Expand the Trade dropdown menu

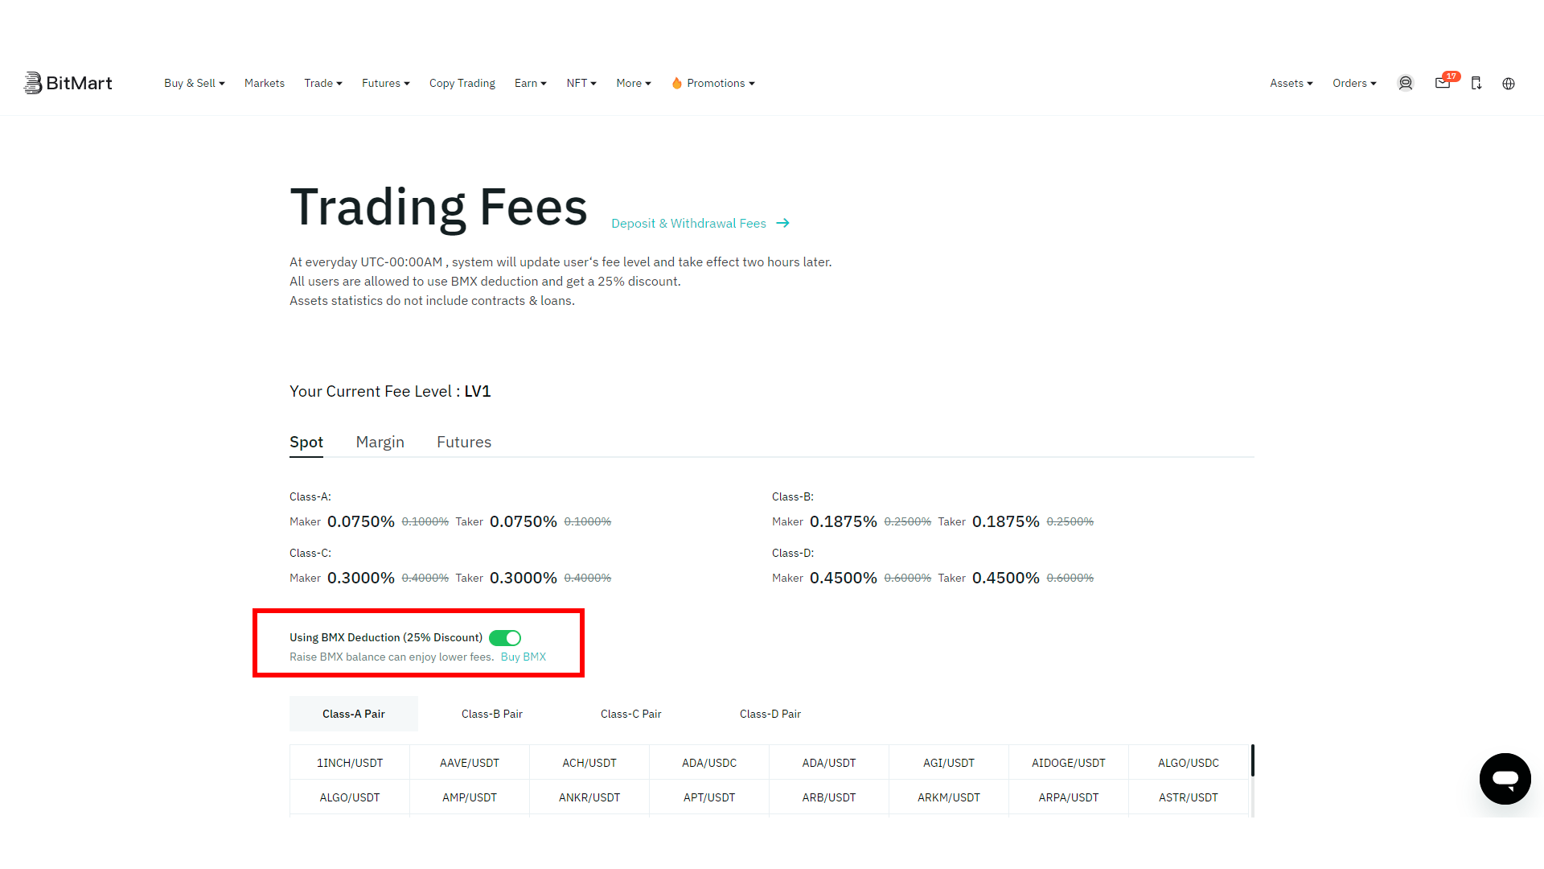[x=323, y=83]
